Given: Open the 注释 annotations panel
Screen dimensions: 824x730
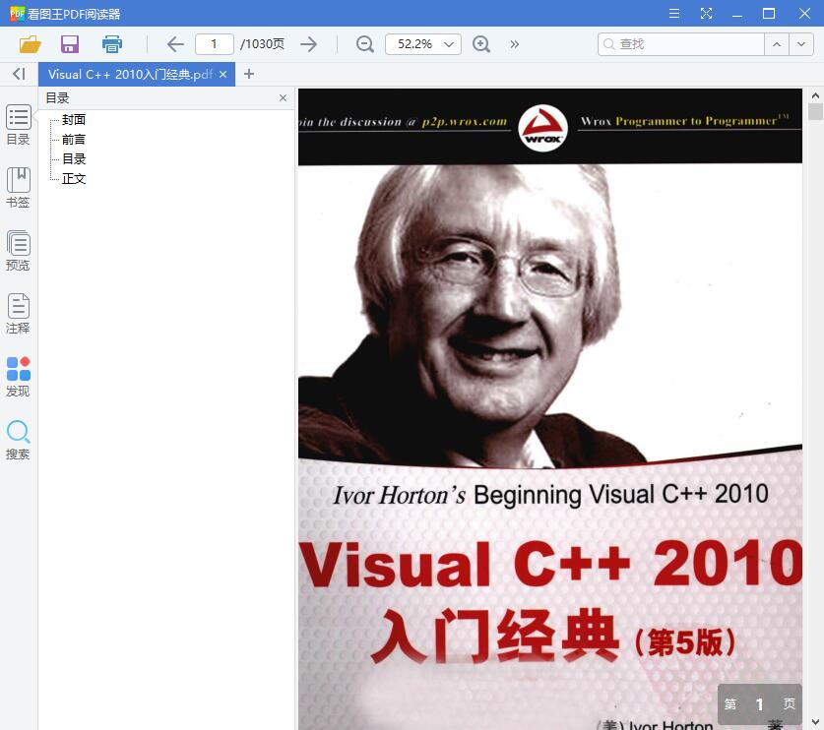Looking at the screenshot, I should 18,313.
